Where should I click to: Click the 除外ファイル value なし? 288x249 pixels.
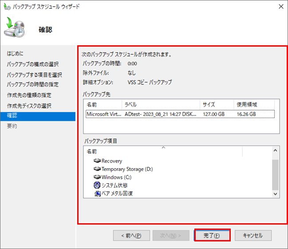coord(131,73)
